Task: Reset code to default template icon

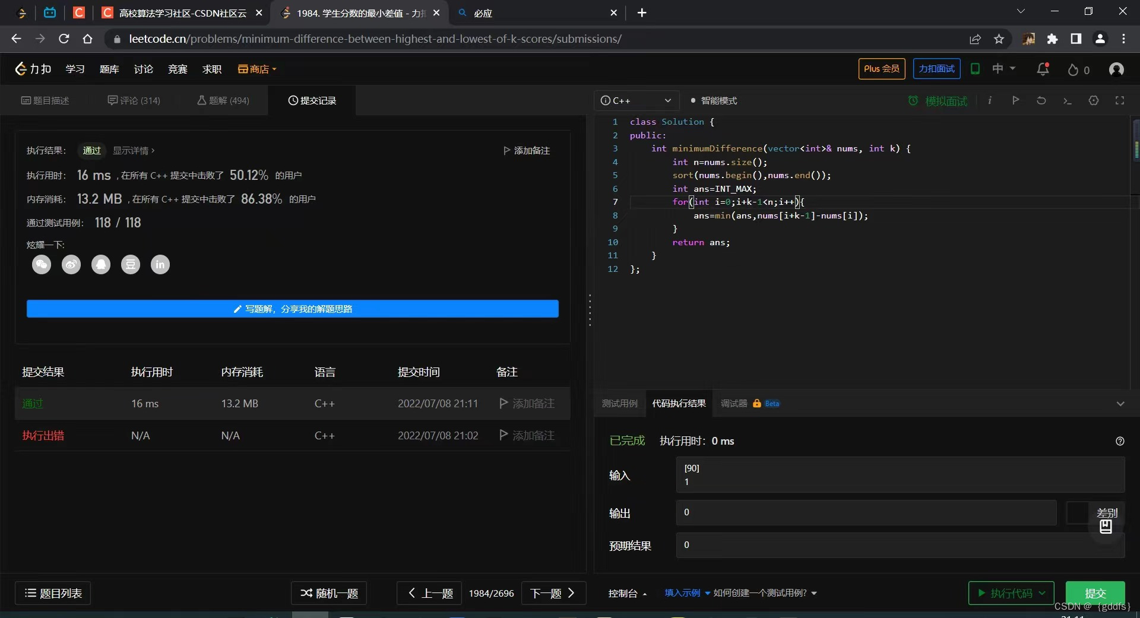Action: [x=1041, y=100]
